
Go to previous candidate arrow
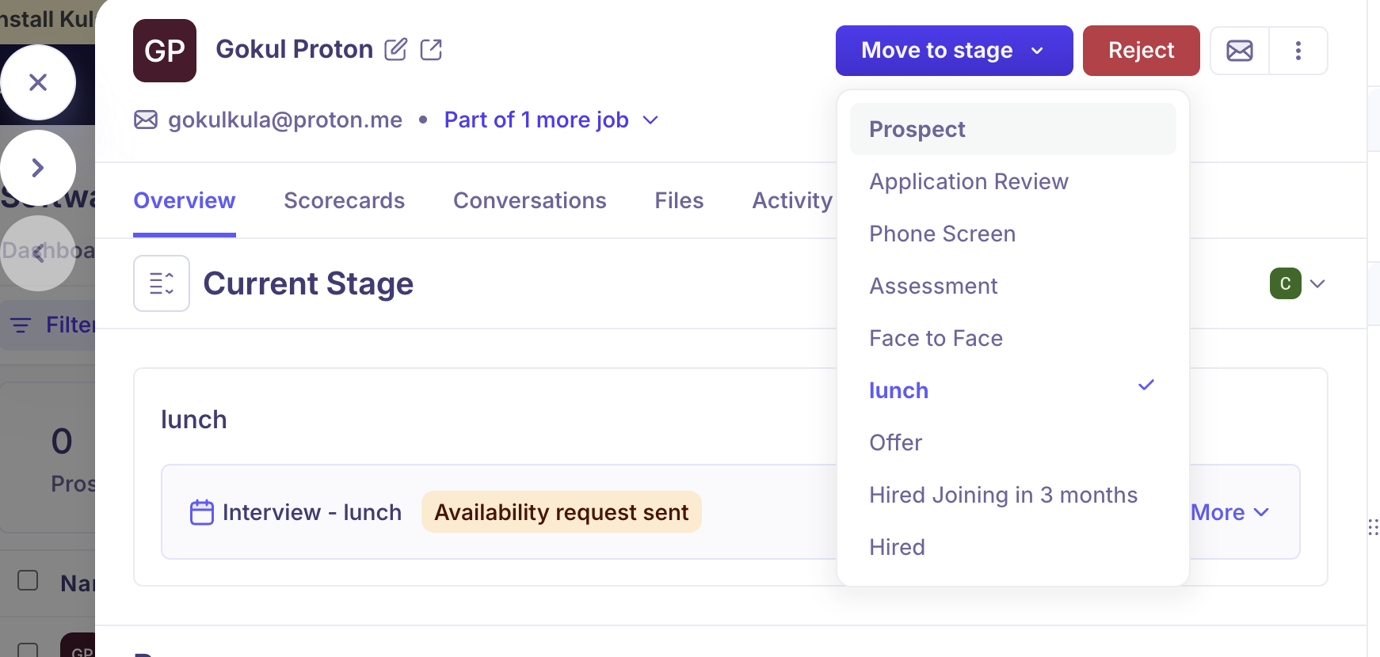click(x=38, y=253)
